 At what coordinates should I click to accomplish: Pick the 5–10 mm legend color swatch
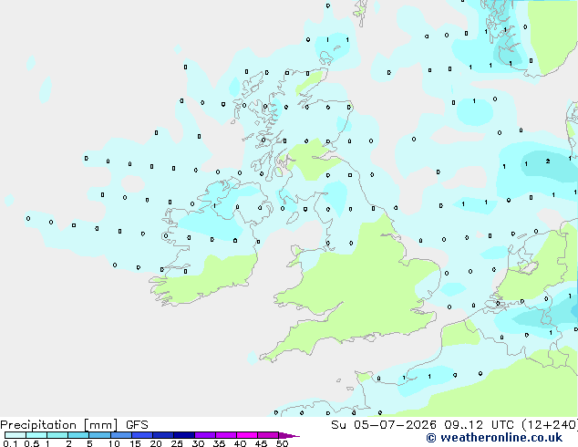coord(99,435)
